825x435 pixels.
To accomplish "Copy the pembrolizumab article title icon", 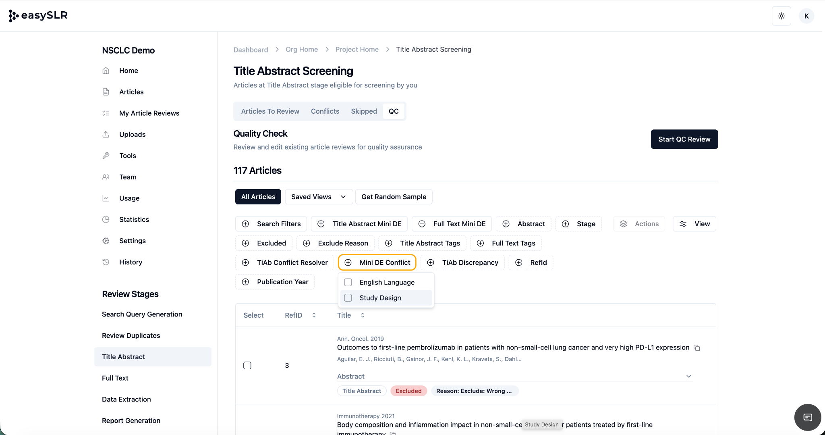I will [696, 348].
